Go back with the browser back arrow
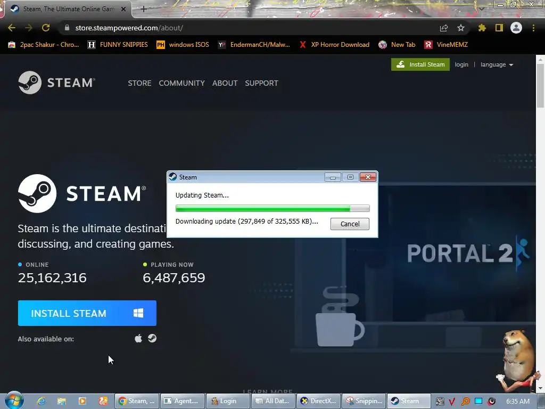Viewport: 545px width, 409px height. click(12, 28)
